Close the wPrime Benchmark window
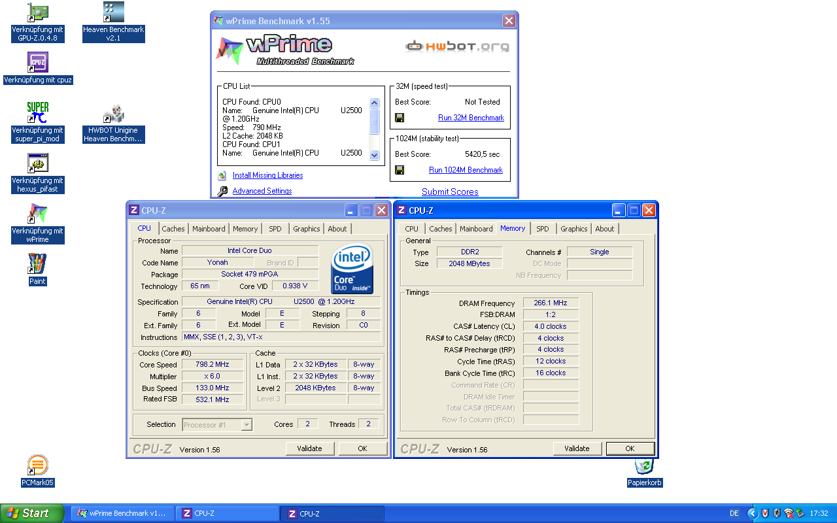The height and width of the screenshot is (523, 837). point(509,21)
